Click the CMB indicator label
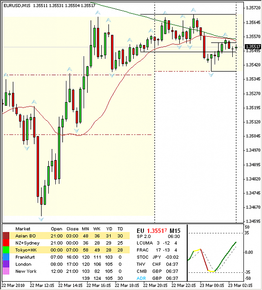 pyautogui.click(x=142, y=271)
